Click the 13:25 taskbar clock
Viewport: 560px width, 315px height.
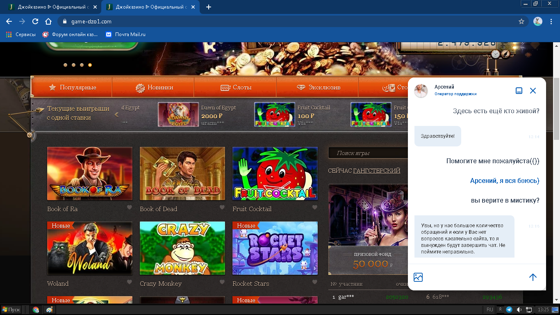[543, 310]
